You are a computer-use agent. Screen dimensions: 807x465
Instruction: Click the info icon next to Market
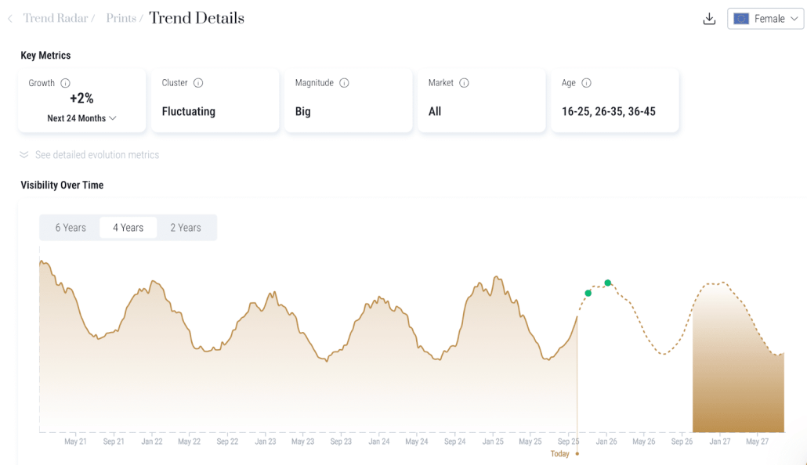[x=464, y=83]
